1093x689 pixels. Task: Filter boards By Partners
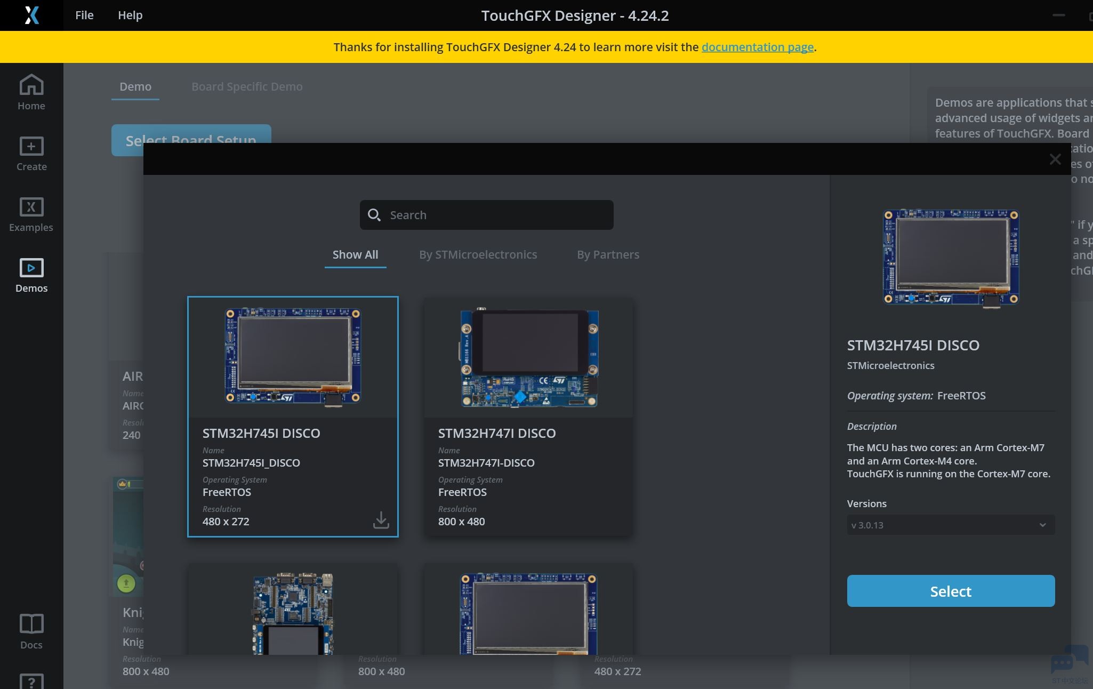point(608,255)
